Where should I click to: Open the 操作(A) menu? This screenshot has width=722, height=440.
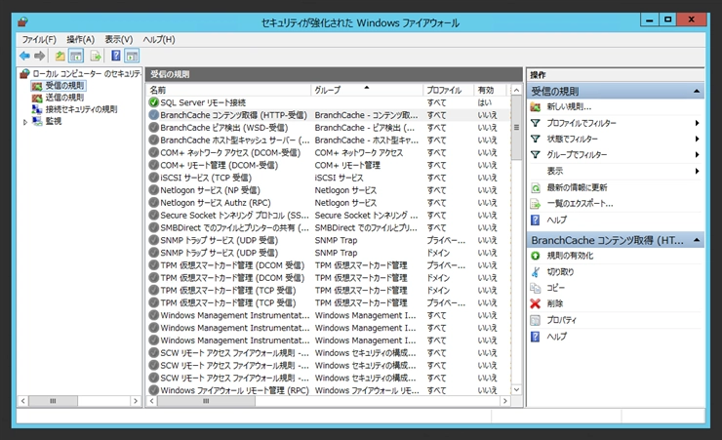(81, 40)
